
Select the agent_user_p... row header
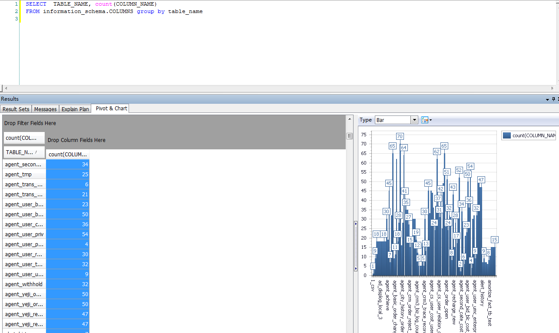coord(24,244)
